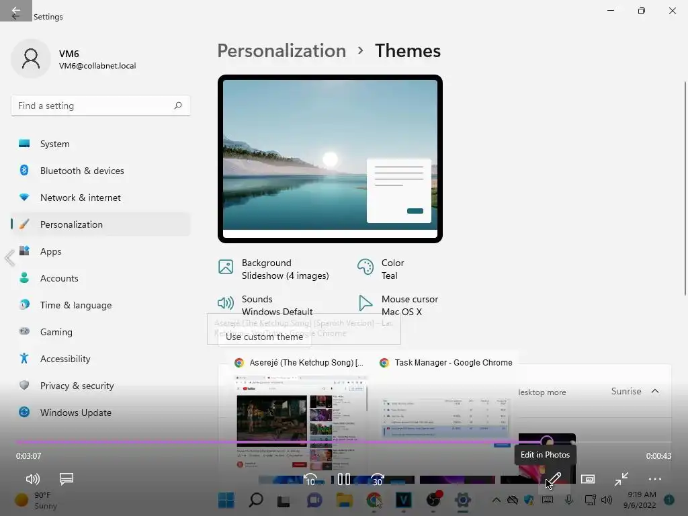This screenshot has height=516, width=688.
Task: Click the Time & language clock icon
Action: click(24, 304)
